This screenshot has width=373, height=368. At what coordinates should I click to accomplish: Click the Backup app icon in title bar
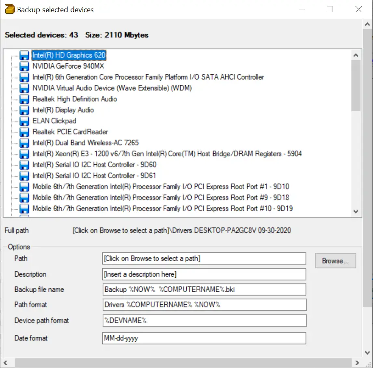coord(10,9)
